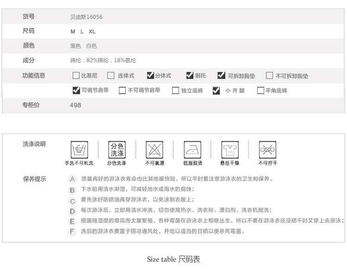Click the 功能信息 row label
The image size is (347, 269).
tap(34, 76)
